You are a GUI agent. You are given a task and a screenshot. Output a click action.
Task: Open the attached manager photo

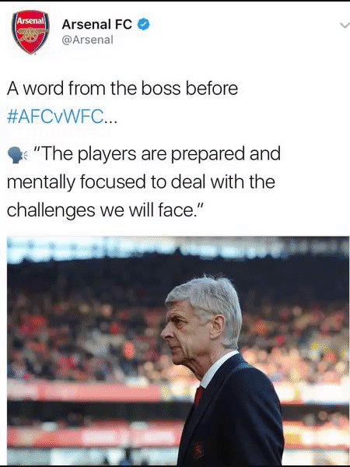coord(178,351)
